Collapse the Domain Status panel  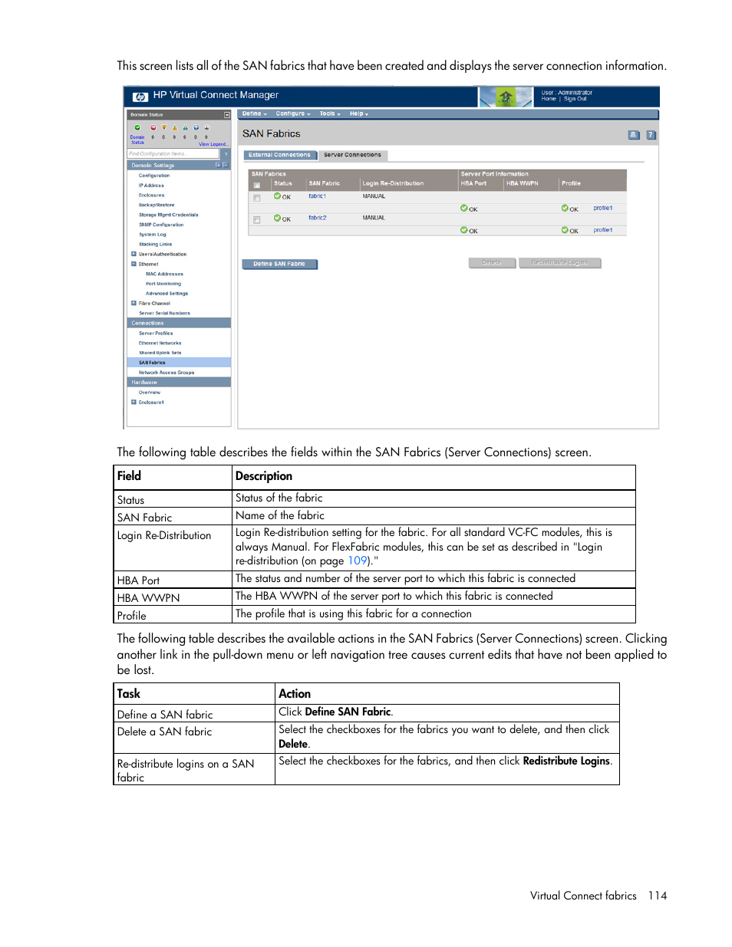pyautogui.click(x=226, y=115)
